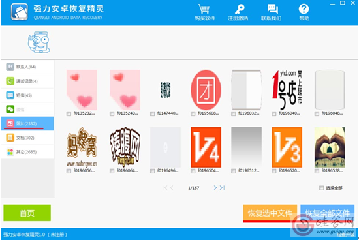The image size is (359, 240).
Task: Check the box for file f0196520
Action: tap(274, 171)
